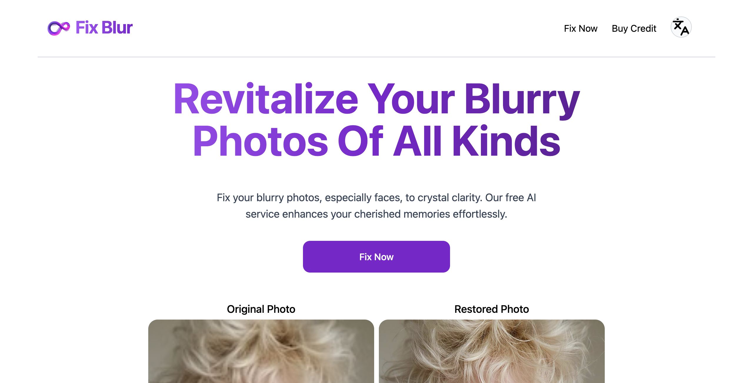Select the restored sharp photo thumbnail
The width and height of the screenshot is (753, 383).
492,351
